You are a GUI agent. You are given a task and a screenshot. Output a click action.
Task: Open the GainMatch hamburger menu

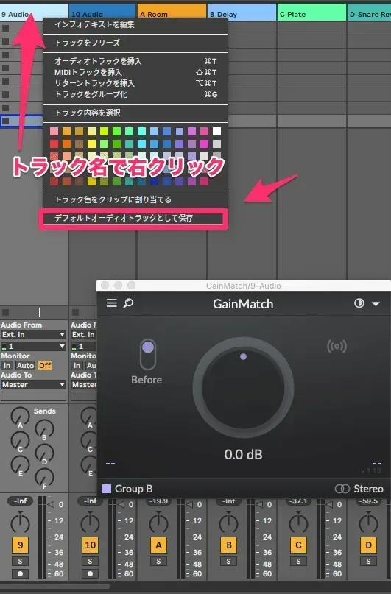[x=111, y=303]
